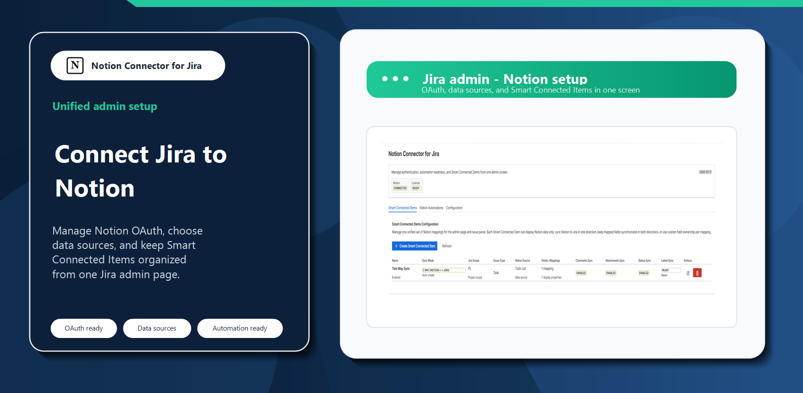
Task: Click the Two Way Sync row name
Action: (401, 269)
